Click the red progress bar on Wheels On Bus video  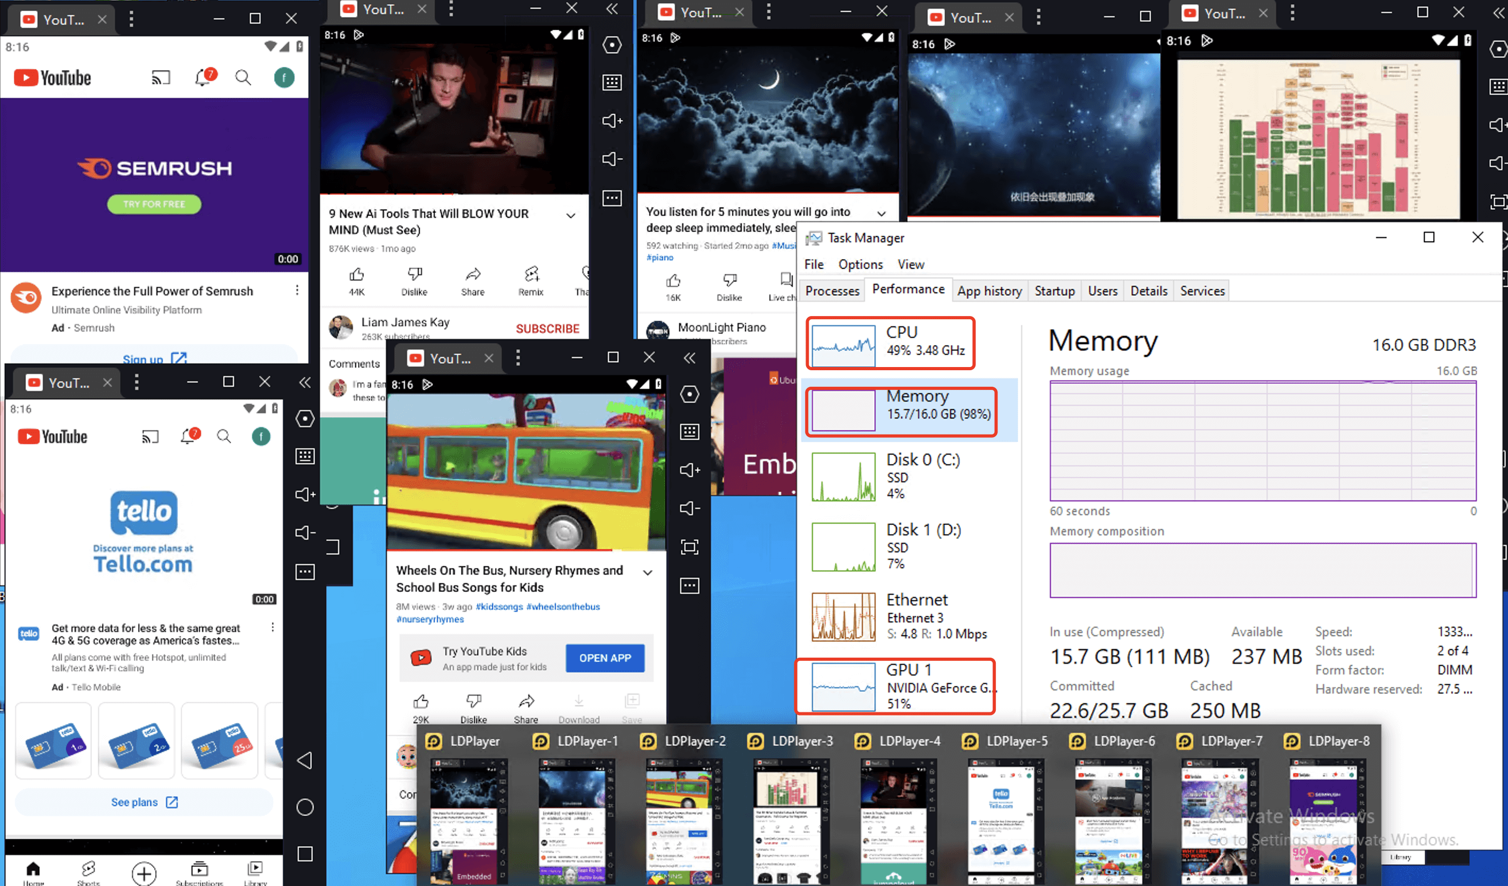tap(500, 549)
